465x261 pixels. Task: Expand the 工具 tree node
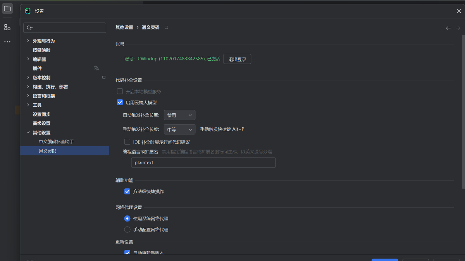point(28,105)
